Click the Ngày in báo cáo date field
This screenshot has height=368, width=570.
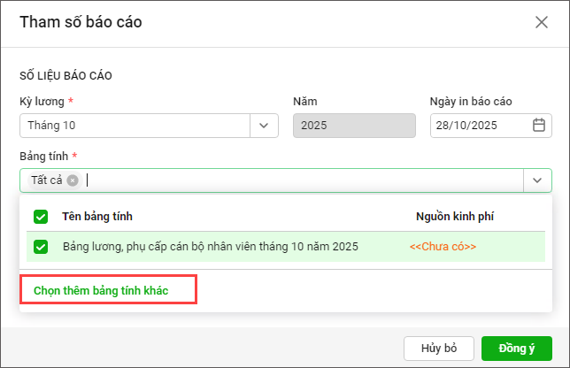tap(481, 126)
